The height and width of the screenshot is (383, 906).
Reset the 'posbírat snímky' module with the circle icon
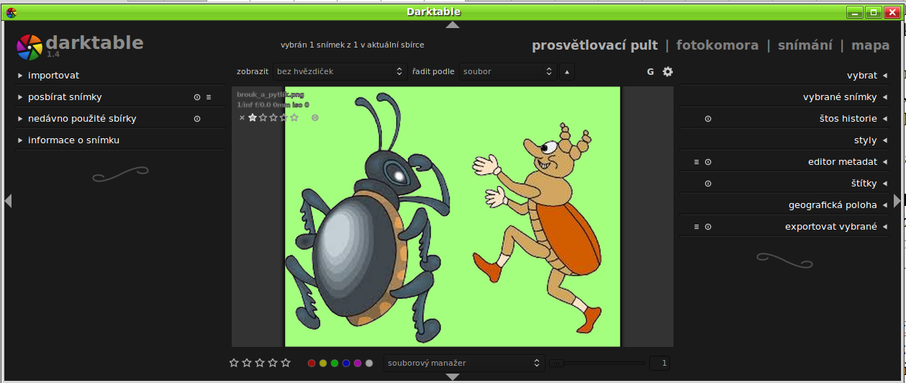pos(197,97)
